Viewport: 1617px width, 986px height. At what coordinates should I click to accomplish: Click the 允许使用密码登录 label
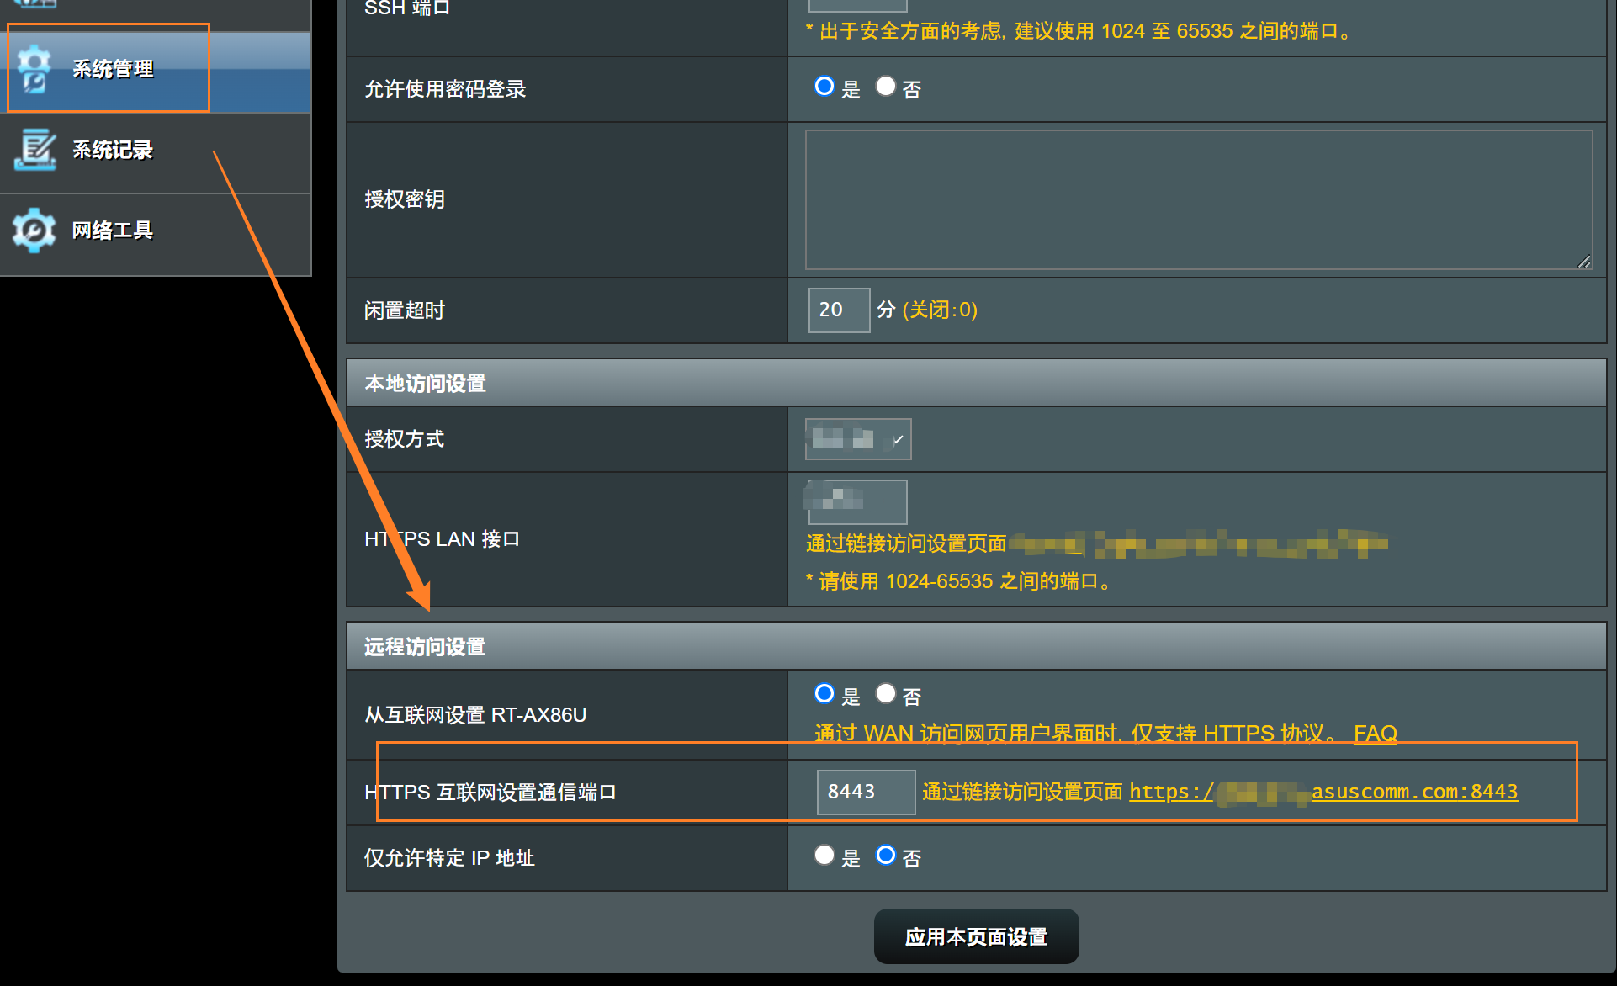click(x=445, y=89)
